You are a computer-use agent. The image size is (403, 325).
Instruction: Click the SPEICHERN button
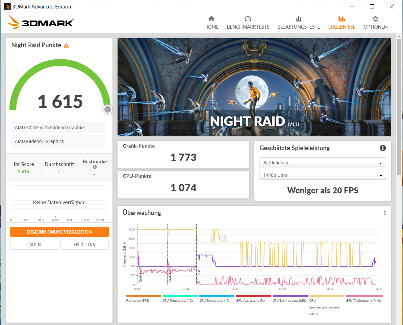point(84,245)
